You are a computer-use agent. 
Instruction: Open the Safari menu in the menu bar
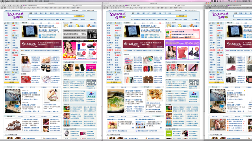7,1
